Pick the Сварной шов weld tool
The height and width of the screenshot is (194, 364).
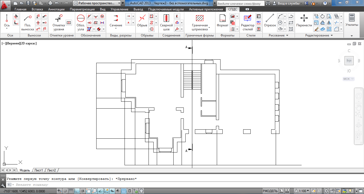(x=166, y=23)
